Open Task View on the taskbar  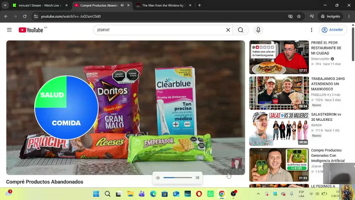point(118,194)
